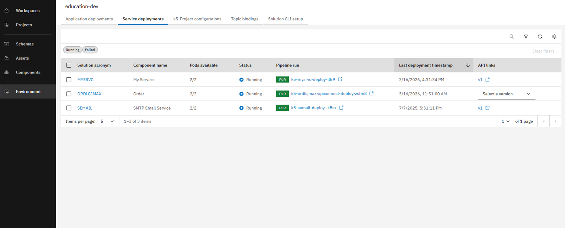The width and height of the screenshot is (568, 228).
Task: Open the SEMAIL solution link
Action: coord(84,108)
